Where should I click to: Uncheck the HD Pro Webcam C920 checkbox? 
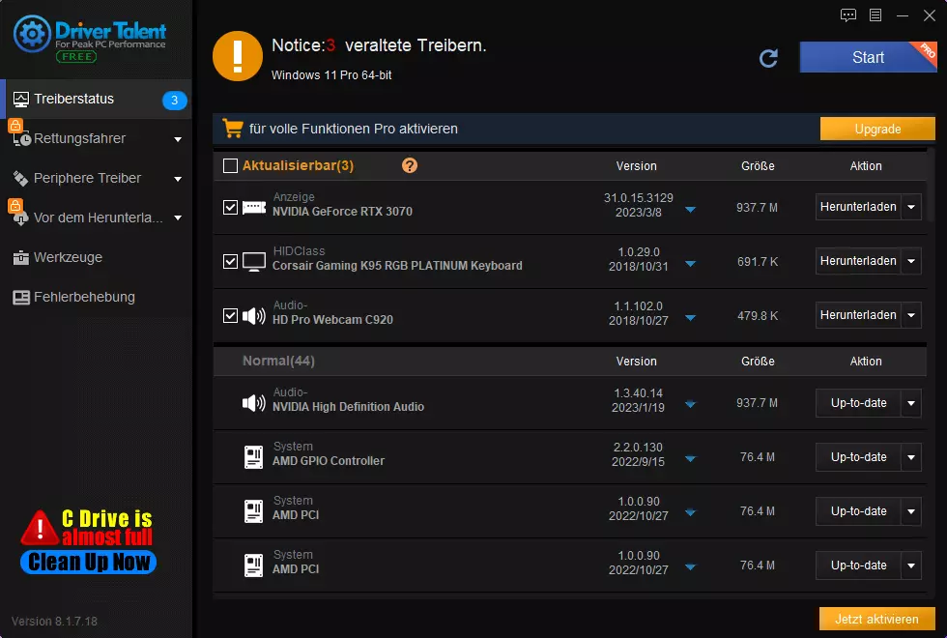click(x=230, y=315)
